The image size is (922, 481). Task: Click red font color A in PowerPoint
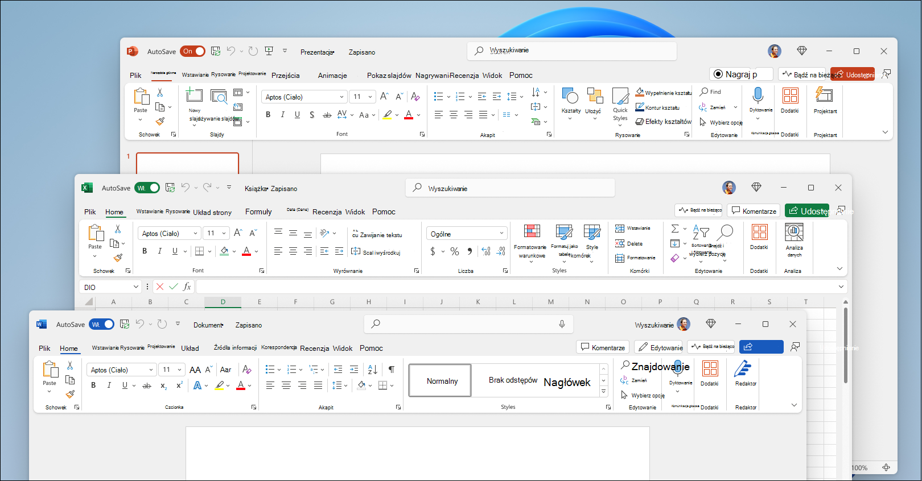click(x=409, y=115)
